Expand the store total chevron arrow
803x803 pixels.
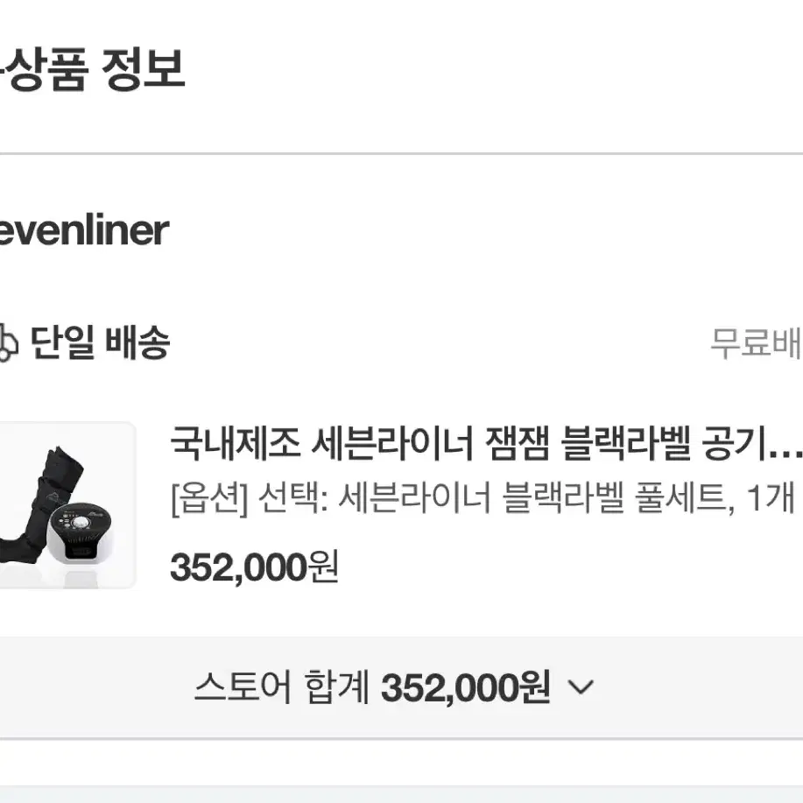coord(581,687)
